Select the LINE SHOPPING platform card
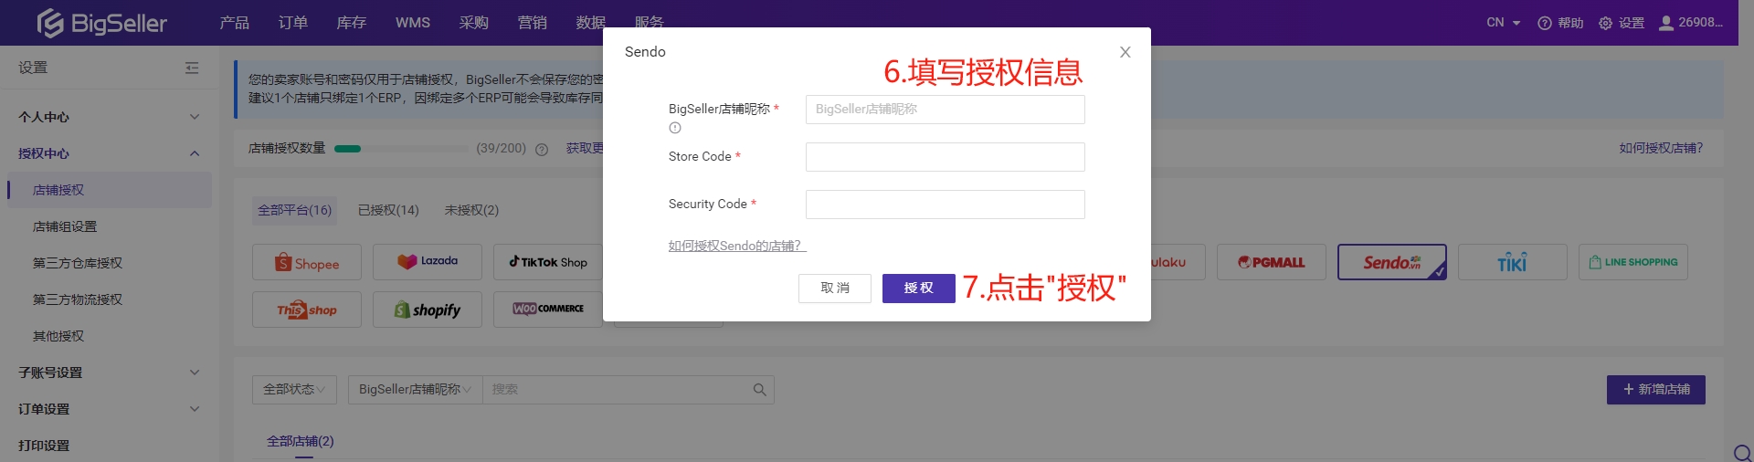This screenshot has height=462, width=1754. [1633, 263]
